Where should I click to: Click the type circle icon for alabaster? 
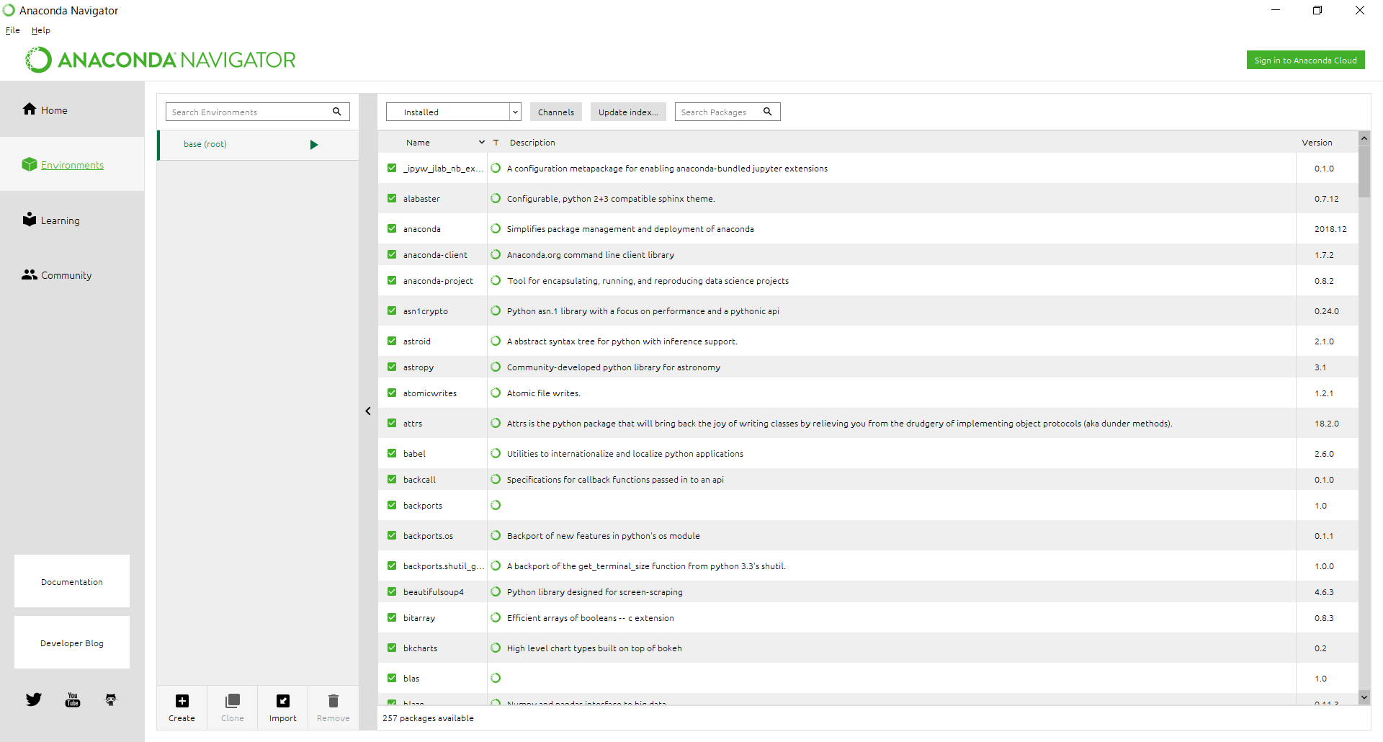coord(496,198)
